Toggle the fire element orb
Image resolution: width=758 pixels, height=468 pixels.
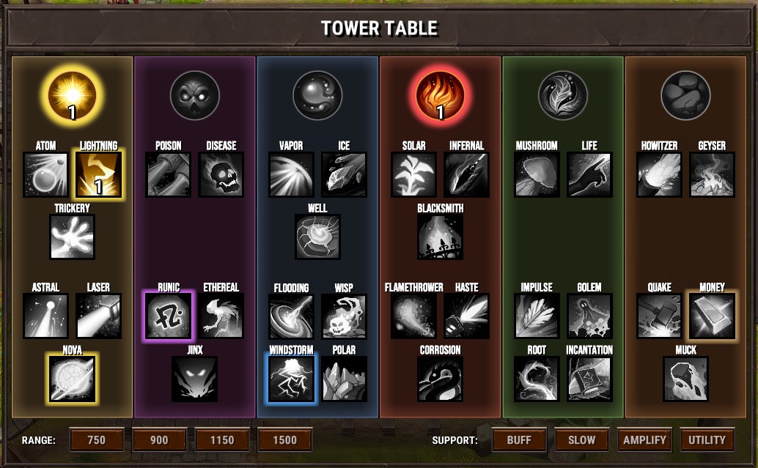(440, 96)
